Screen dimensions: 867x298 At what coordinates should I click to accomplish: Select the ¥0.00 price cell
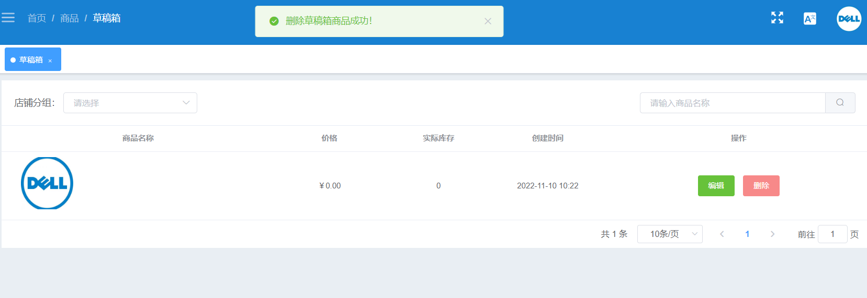coord(330,186)
